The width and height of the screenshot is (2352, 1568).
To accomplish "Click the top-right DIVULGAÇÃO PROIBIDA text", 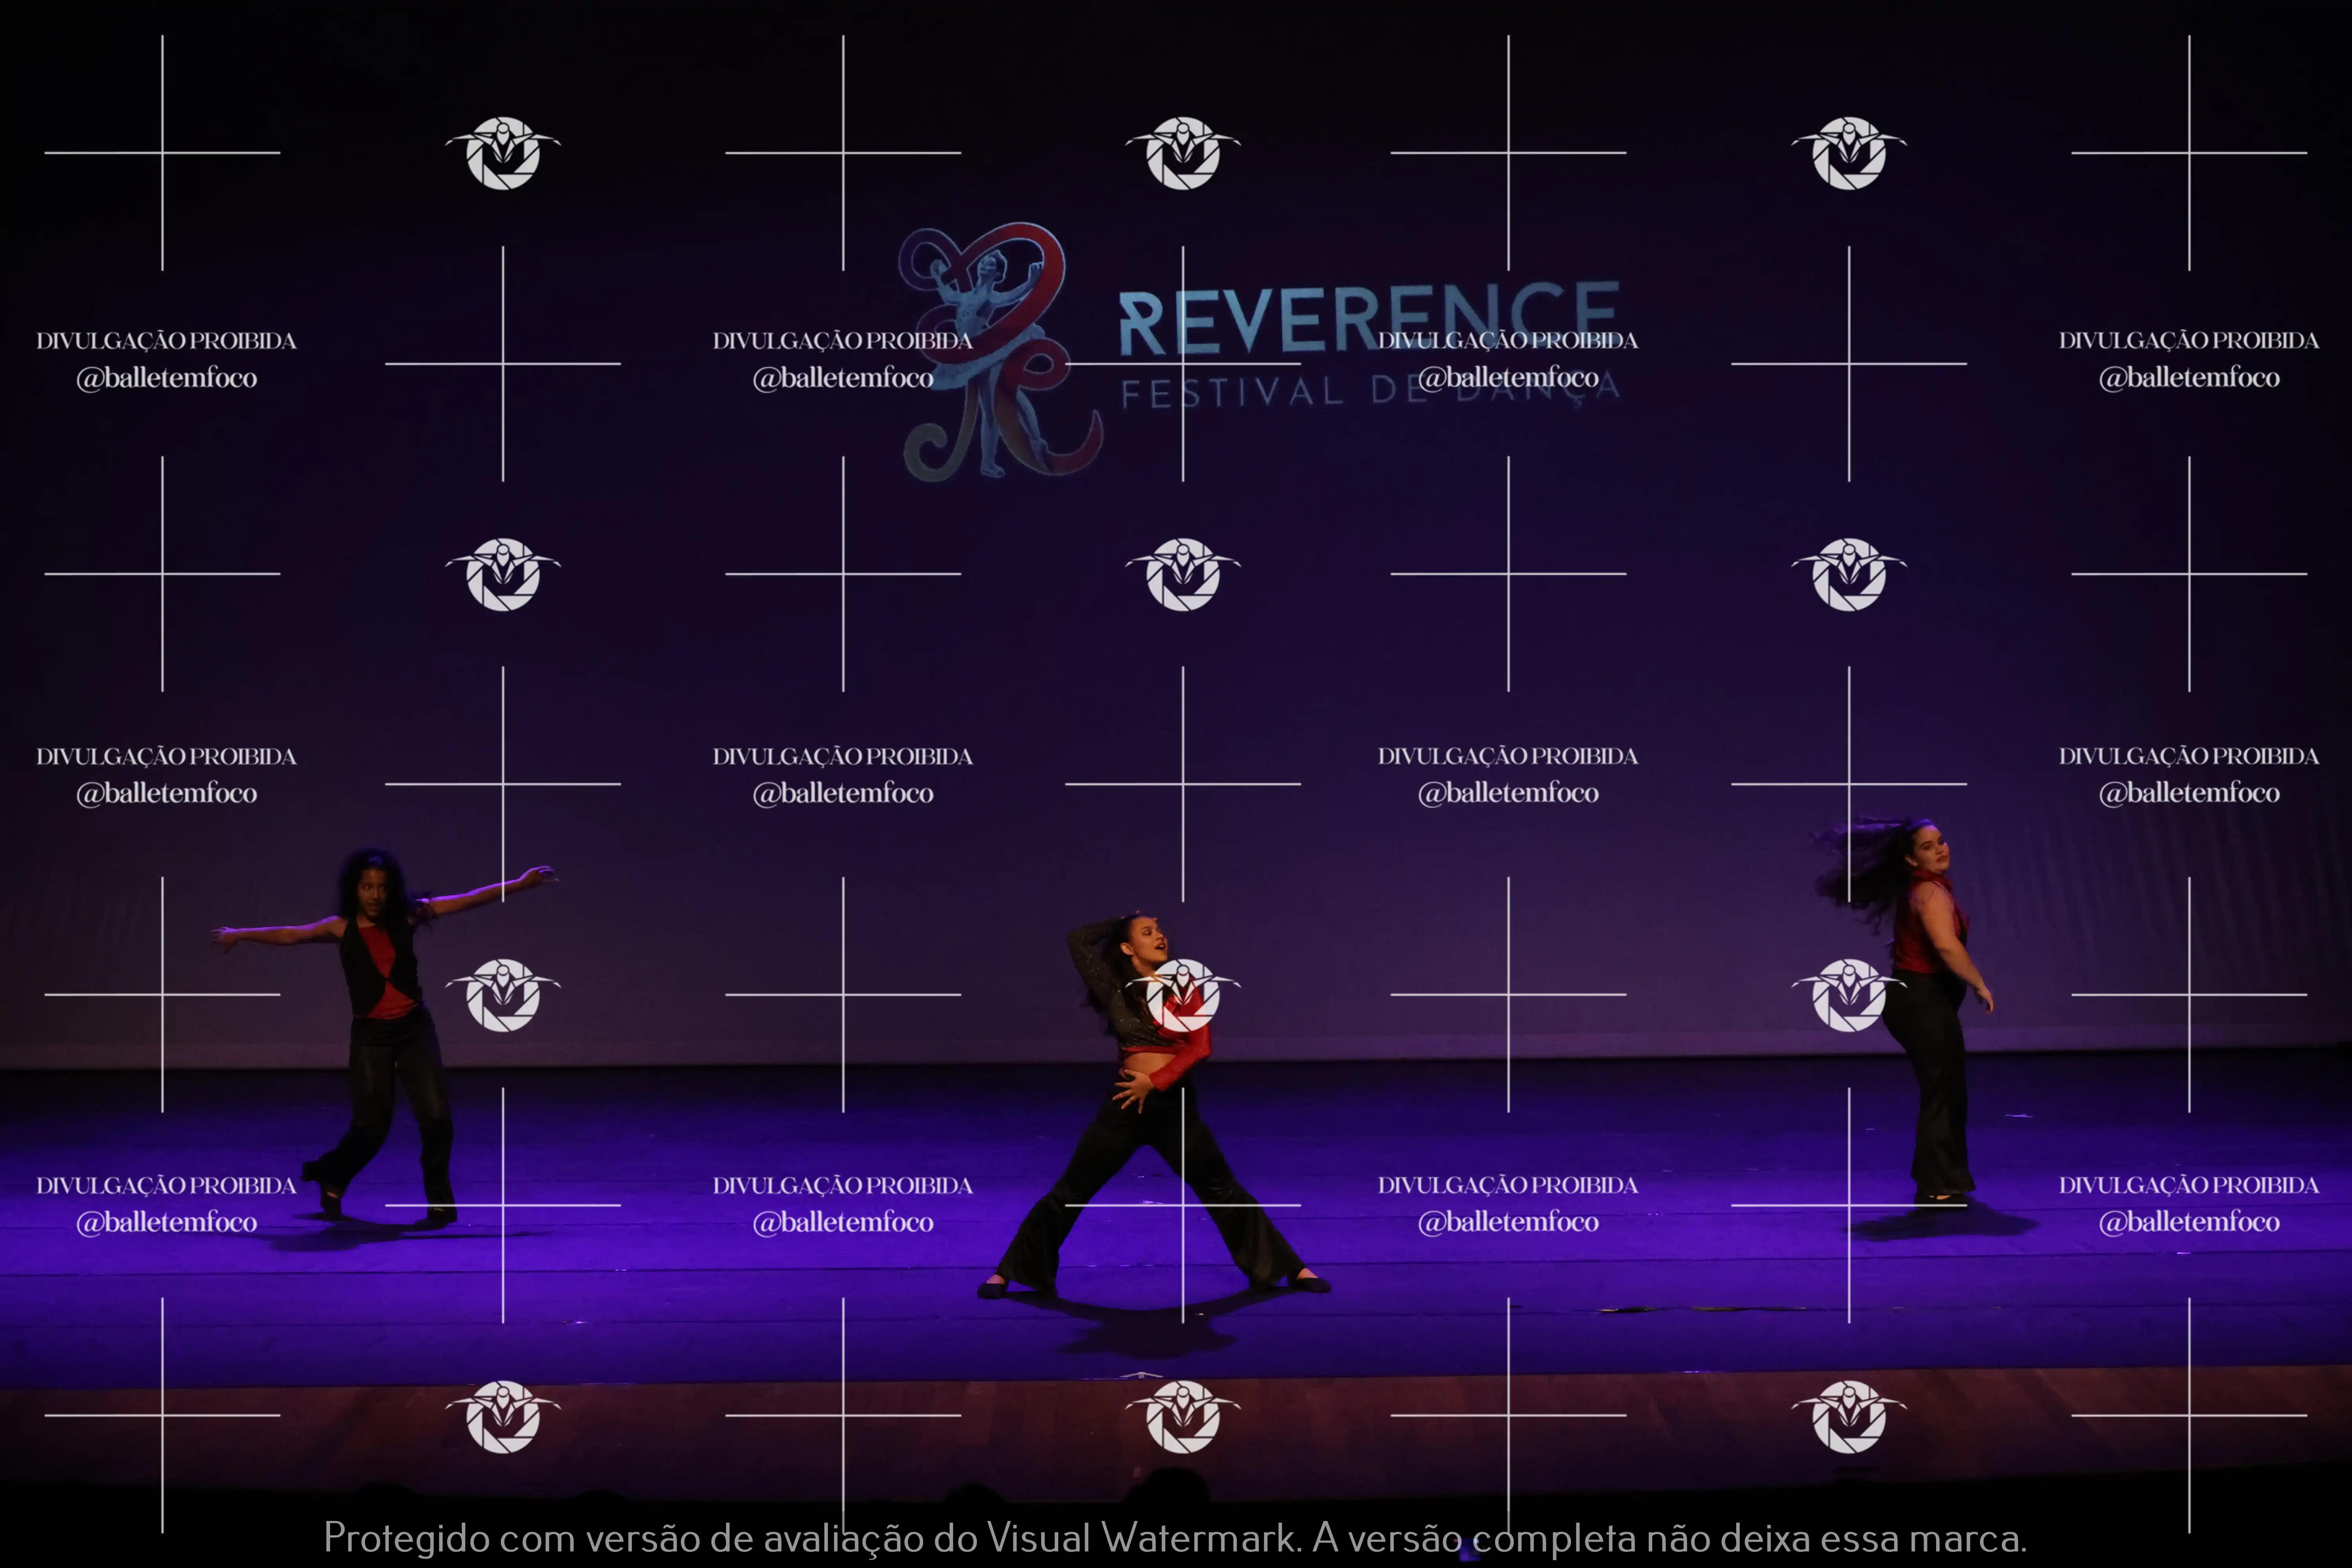I will [x=2189, y=341].
